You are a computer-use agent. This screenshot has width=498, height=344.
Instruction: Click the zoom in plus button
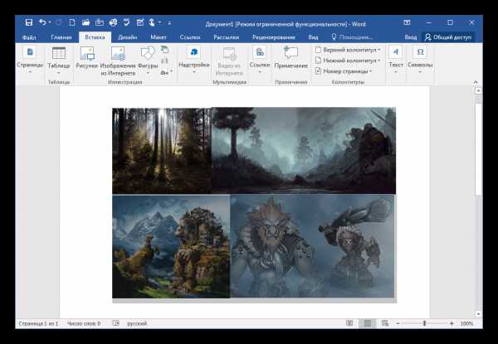452,324
